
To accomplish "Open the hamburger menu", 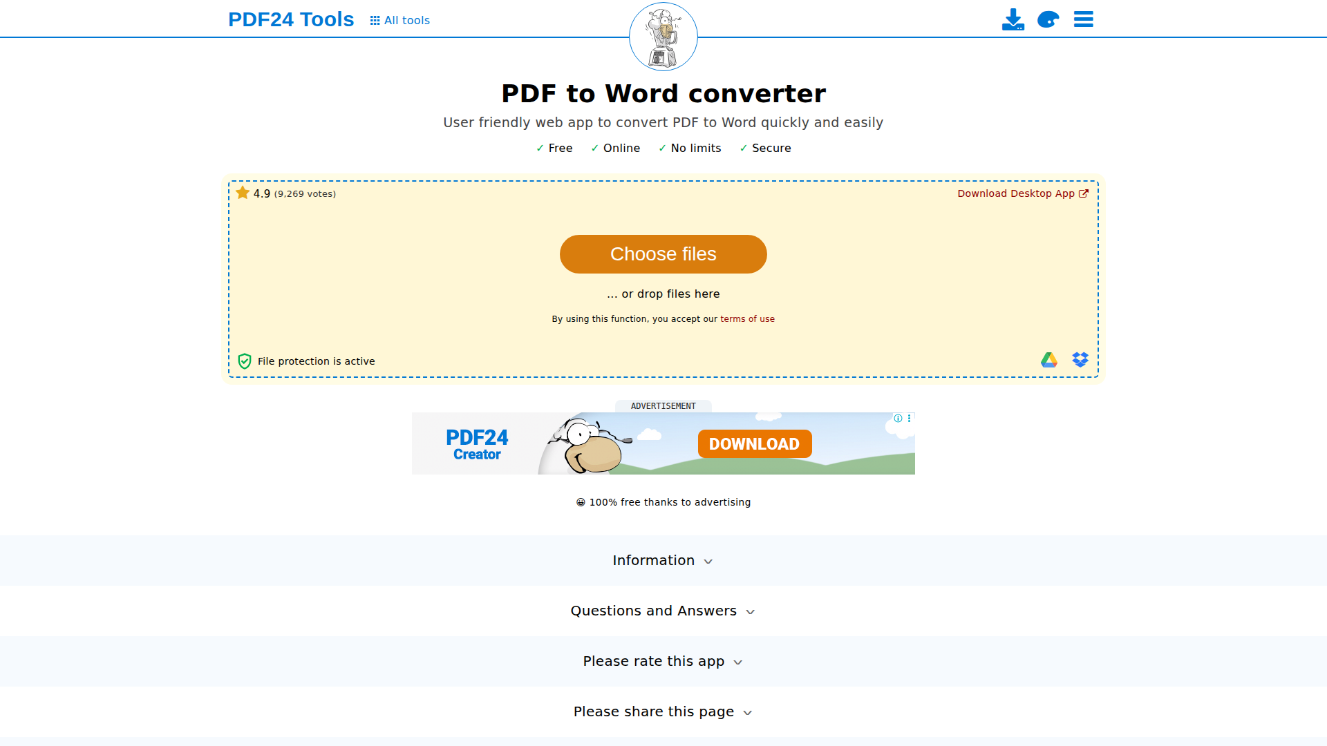I will [1082, 19].
